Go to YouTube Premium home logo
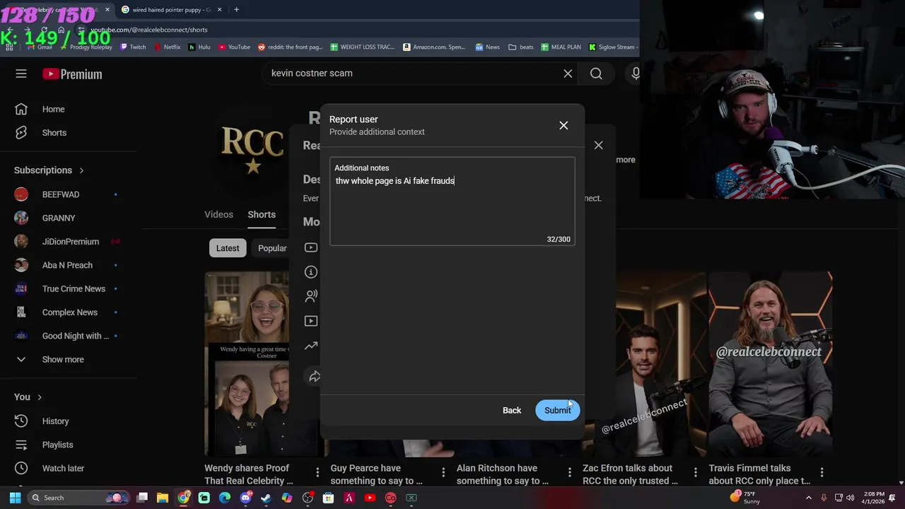905x509 pixels. [71, 74]
